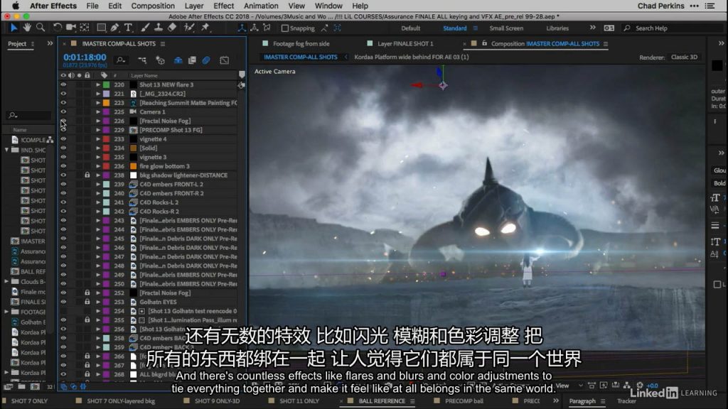Select the Roto Brush tool
This screenshot has width=728, height=409.
click(x=189, y=28)
